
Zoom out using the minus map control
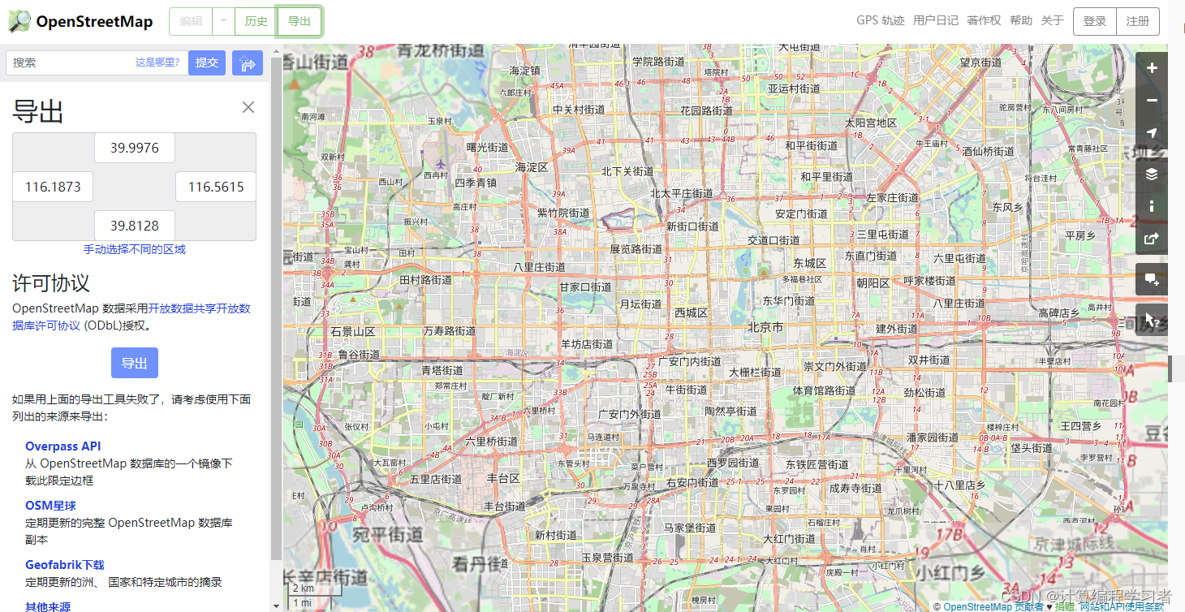click(x=1152, y=101)
